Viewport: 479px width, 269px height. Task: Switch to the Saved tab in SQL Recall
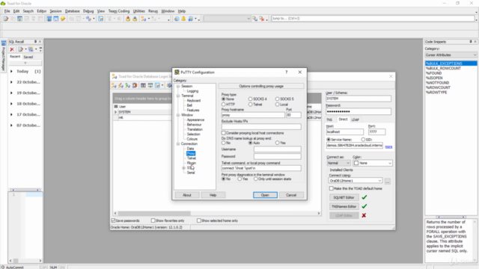tap(28, 57)
